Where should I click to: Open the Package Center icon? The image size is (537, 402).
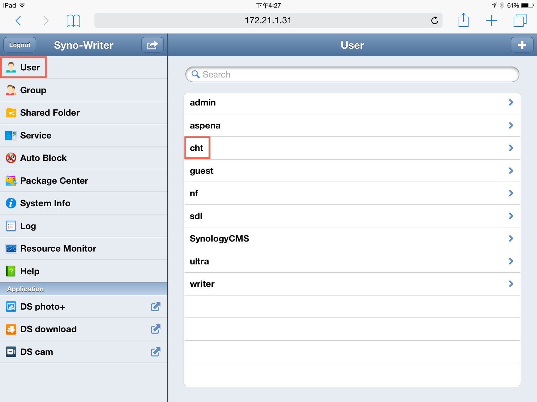(x=11, y=181)
